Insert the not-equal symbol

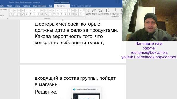tap(23, 10)
